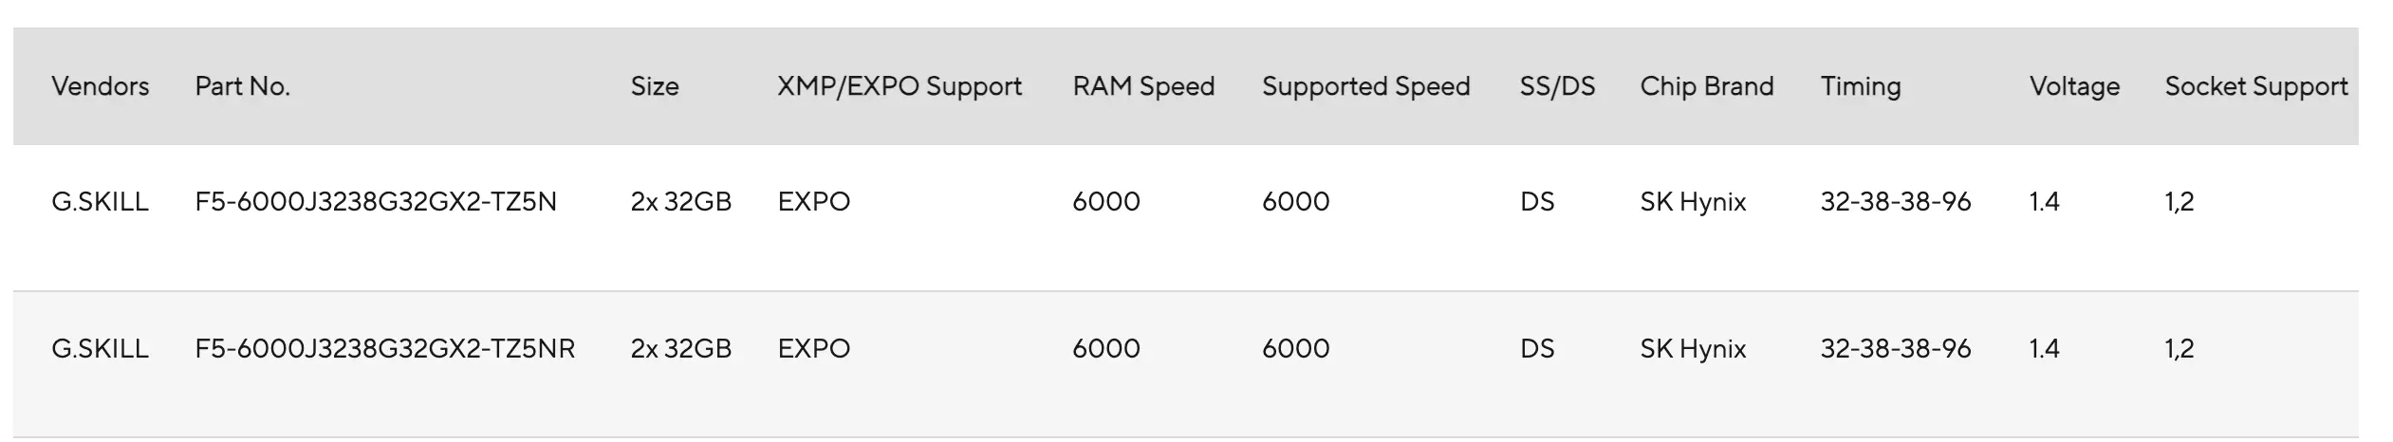Select part number F5-6000J3238G32GX2-TZ5NR

coord(384,348)
